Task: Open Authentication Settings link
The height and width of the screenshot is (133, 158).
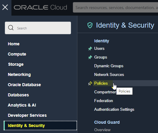Action: pyautogui.click(x=114, y=110)
